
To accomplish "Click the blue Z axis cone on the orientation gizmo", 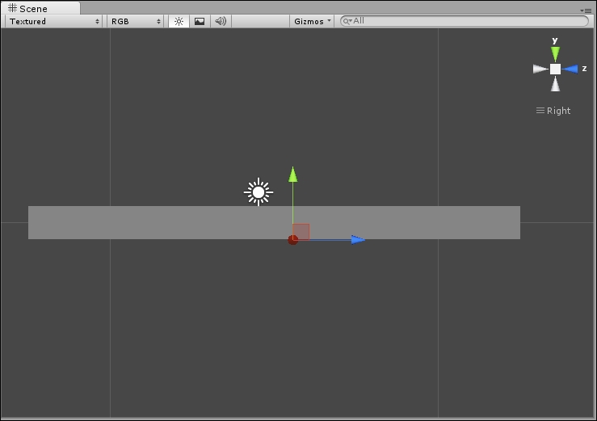I will pyautogui.click(x=570, y=69).
